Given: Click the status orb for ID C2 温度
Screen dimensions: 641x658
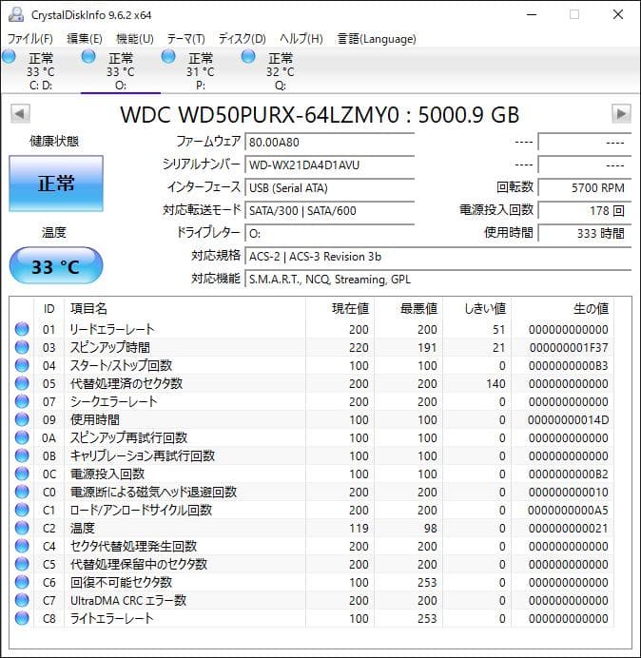Looking at the screenshot, I should pos(22,528).
